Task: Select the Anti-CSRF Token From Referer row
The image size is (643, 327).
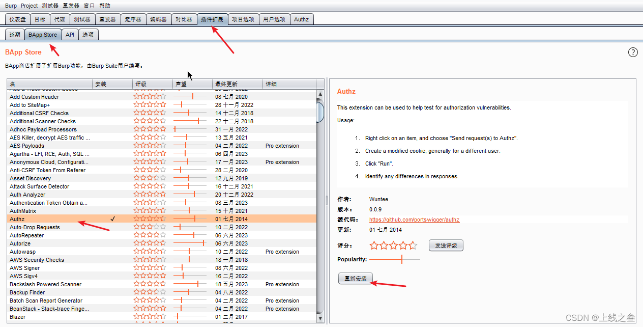Action: click(162, 170)
